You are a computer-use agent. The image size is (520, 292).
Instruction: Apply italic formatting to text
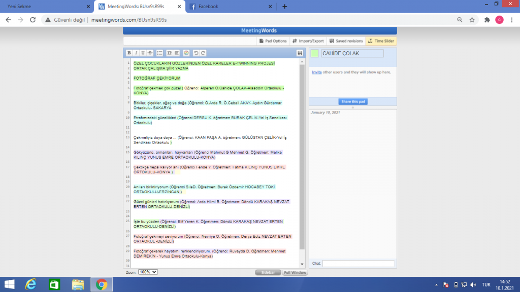click(x=136, y=53)
